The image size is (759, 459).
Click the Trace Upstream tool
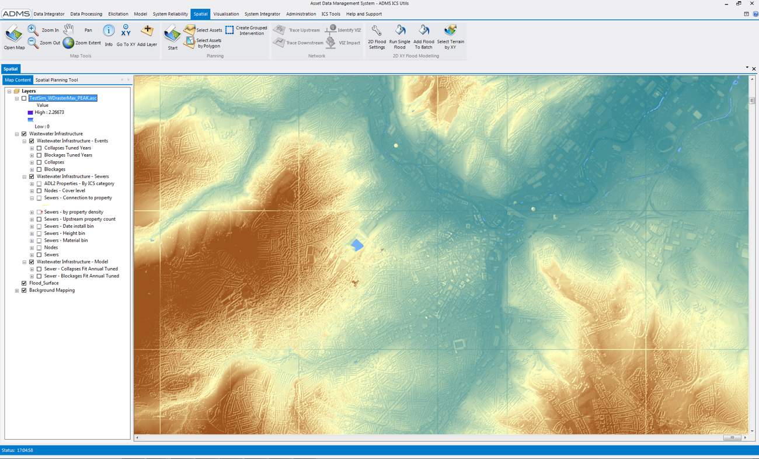point(297,30)
